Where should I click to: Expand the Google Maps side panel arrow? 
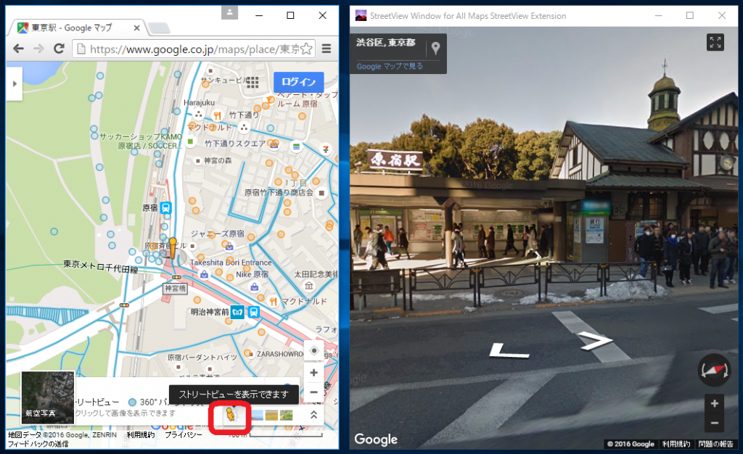pos(15,84)
